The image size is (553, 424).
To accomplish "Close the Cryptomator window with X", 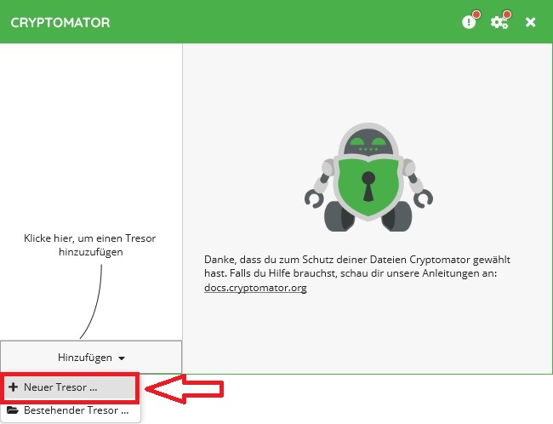I will [x=530, y=22].
